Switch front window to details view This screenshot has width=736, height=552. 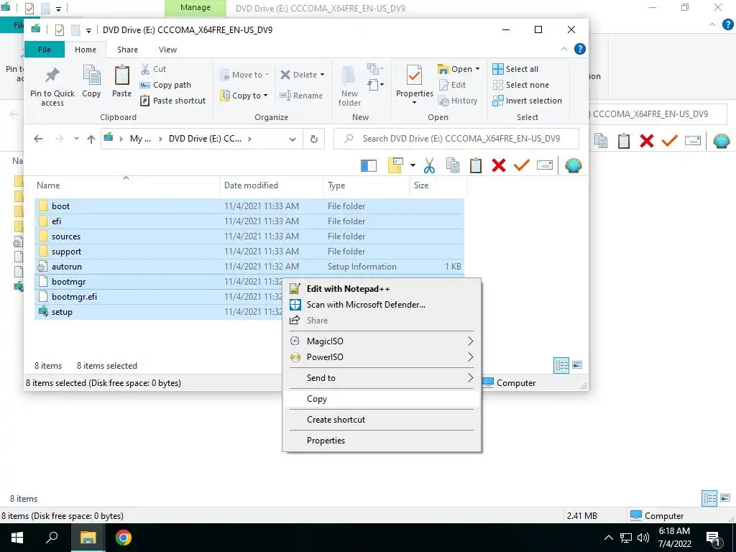(x=561, y=365)
